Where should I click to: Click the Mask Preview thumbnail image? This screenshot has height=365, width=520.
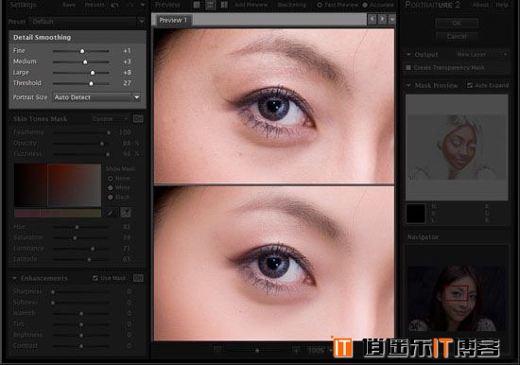pos(457,147)
